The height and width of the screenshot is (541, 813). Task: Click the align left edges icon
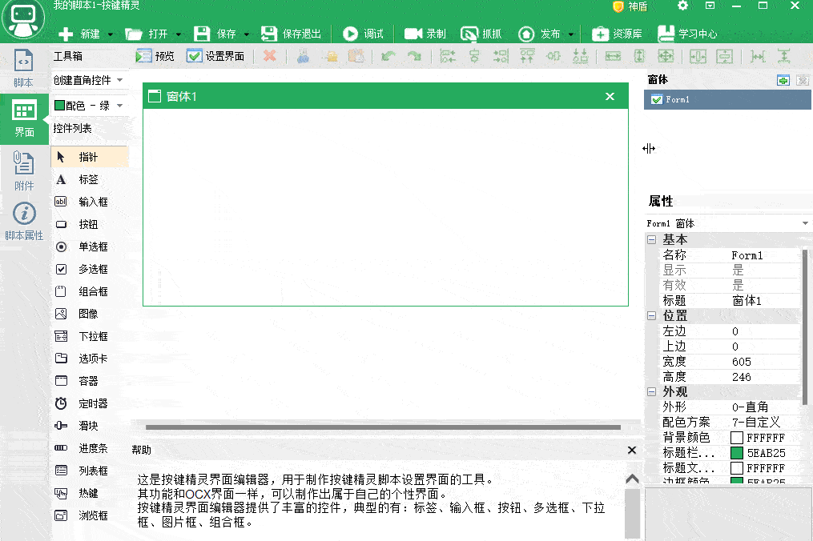[448, 56]
